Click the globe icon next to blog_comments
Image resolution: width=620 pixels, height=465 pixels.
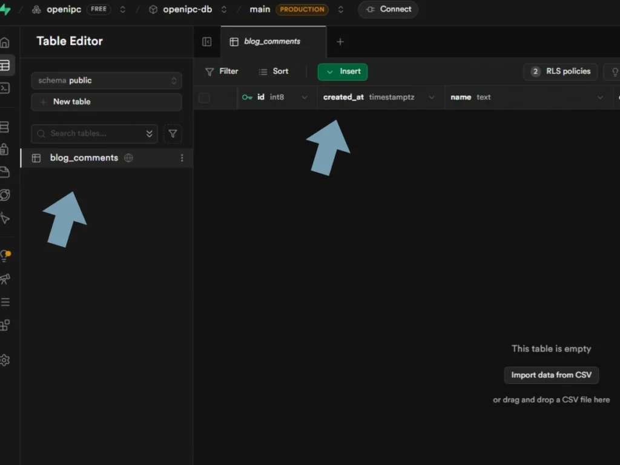128,158
